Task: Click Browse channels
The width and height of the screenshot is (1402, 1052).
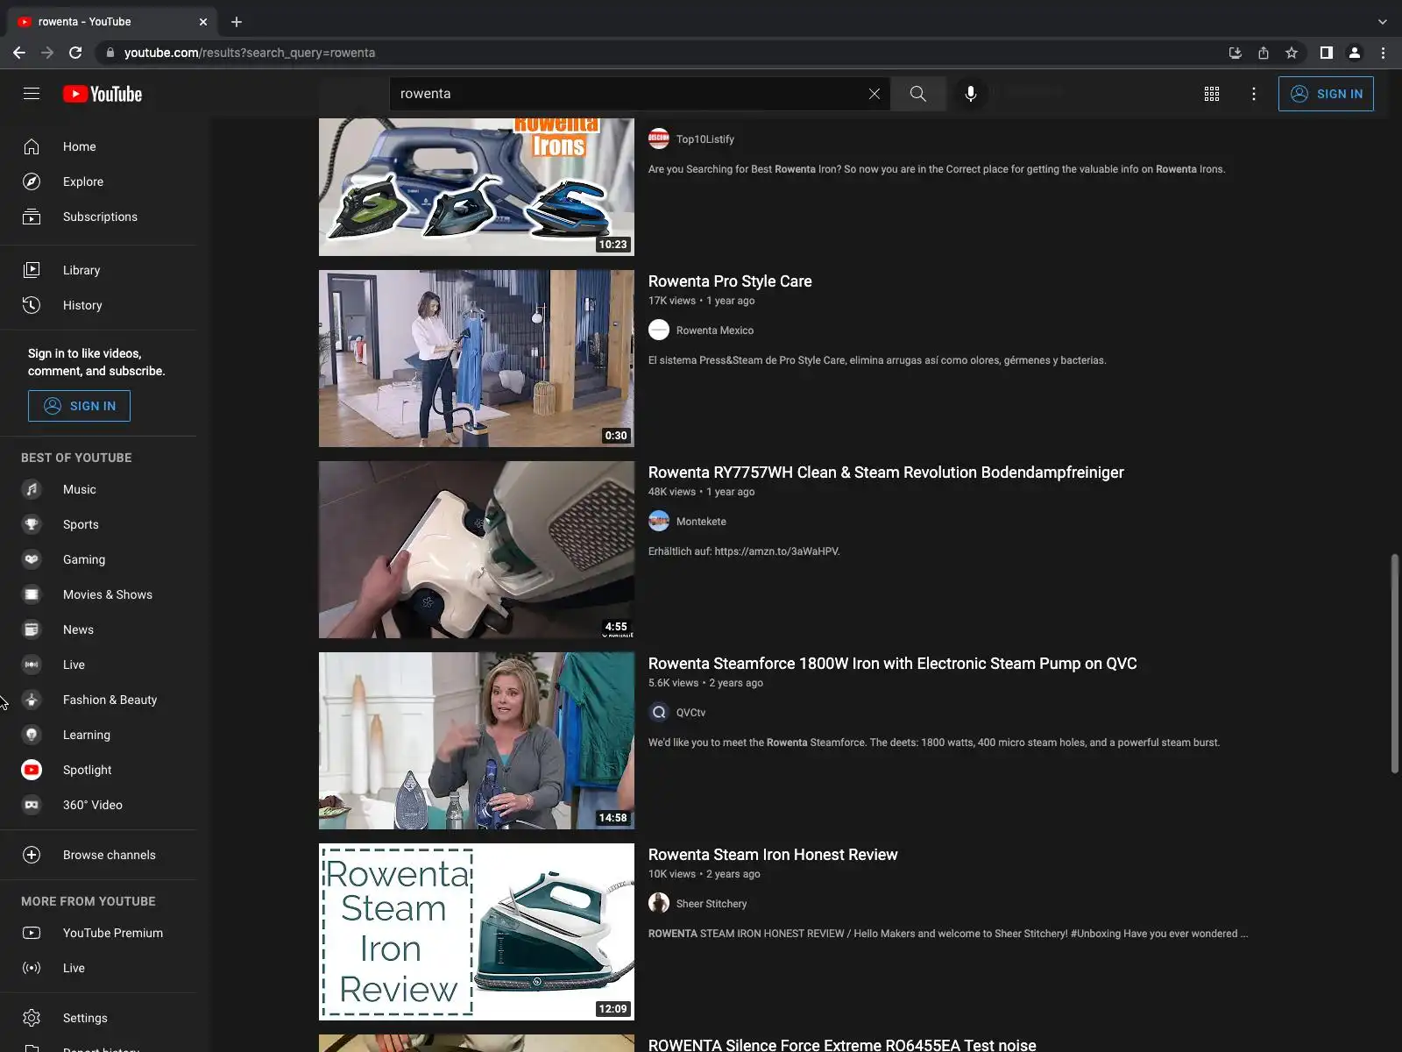Action: pyautogui.click(x=98, y=855)
